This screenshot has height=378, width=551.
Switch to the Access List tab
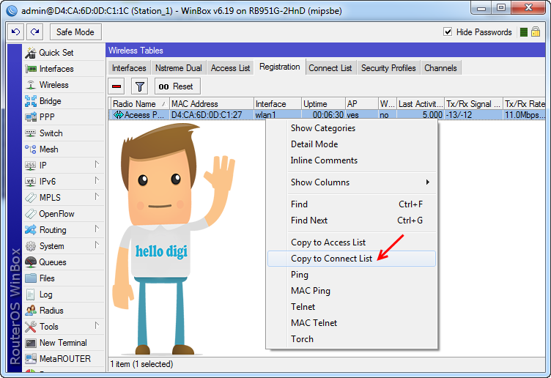pyautogui.click(x=230, y=68)
